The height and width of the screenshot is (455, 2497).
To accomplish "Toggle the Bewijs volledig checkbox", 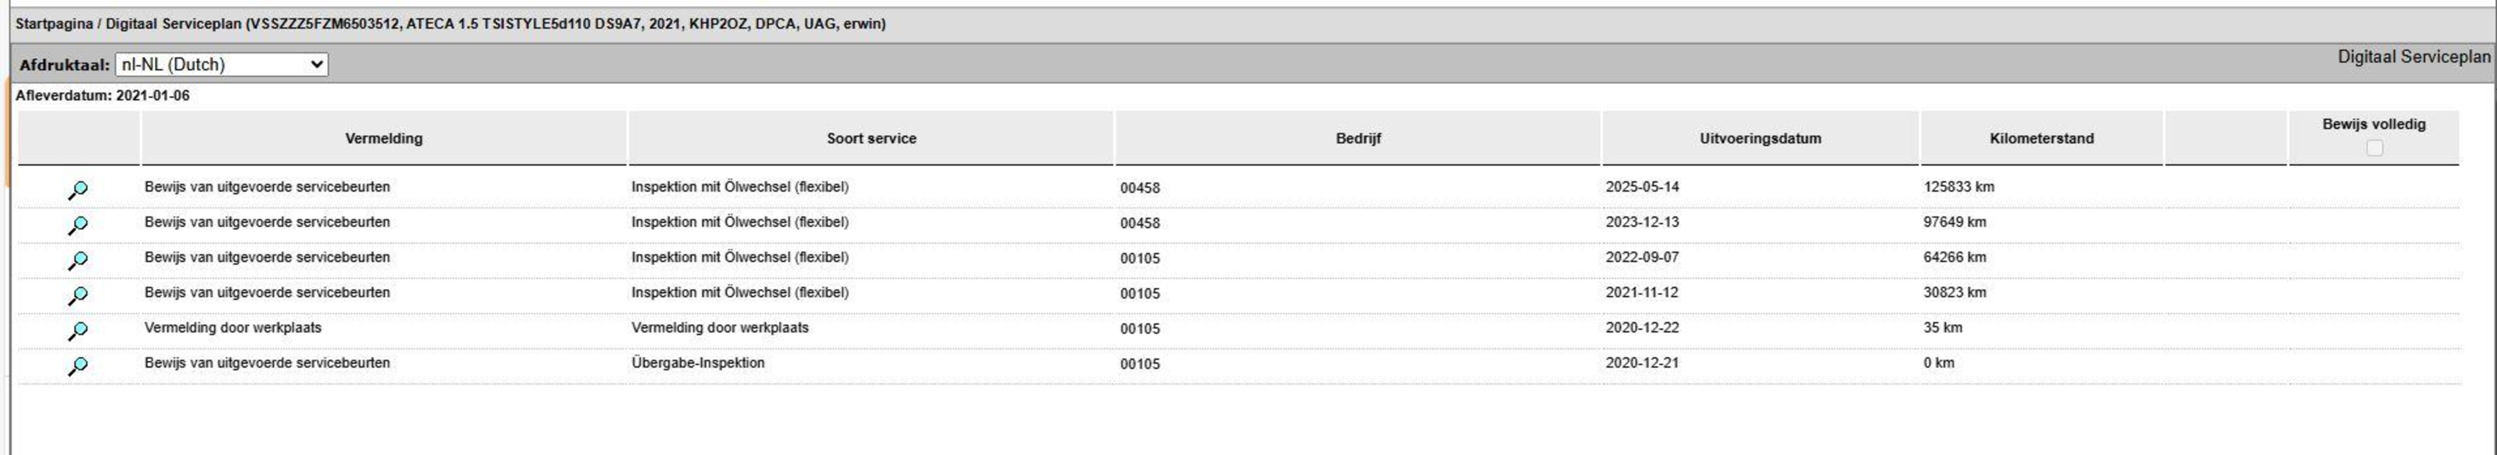I will [2374, 148].
